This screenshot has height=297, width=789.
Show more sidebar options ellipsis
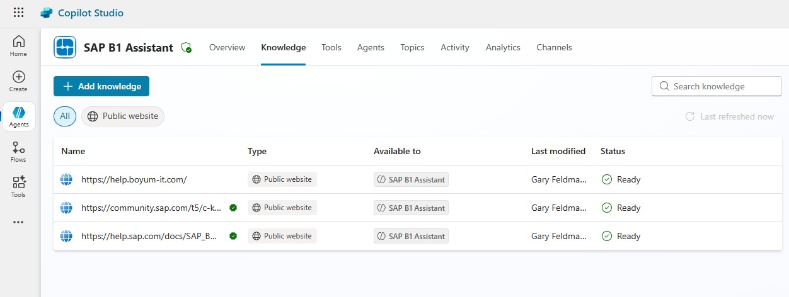pos(18,222)
